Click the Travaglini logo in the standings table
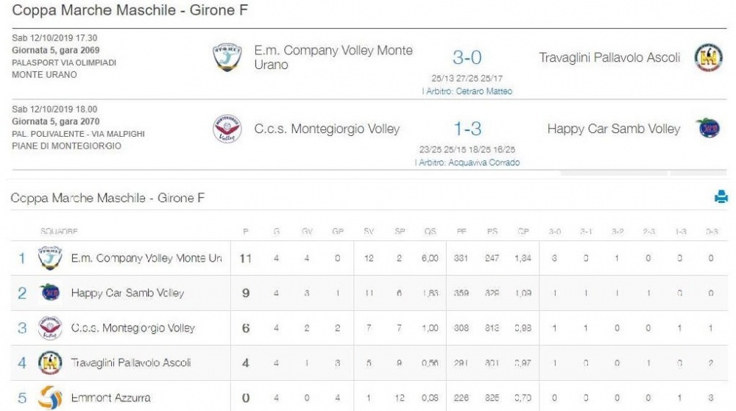The image size is (736, 411). click(x=50, y=362)
